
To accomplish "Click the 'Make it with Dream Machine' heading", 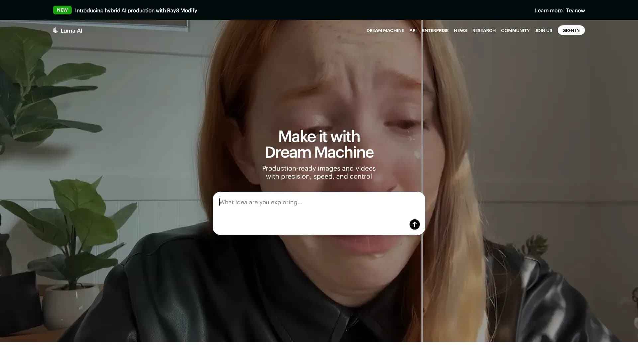I will (319, 144).
